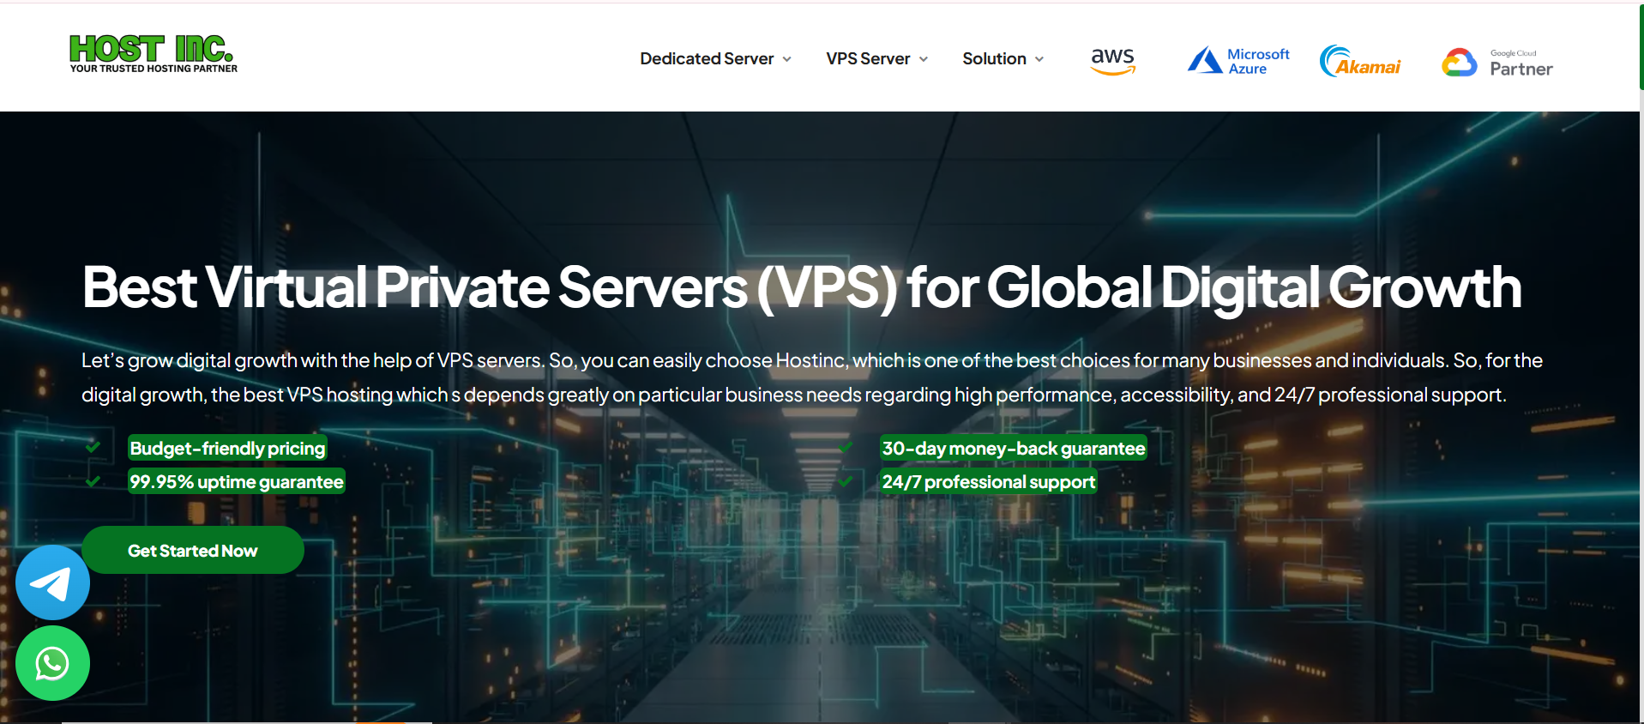Open the WhatsApp chat bubble
Viewport: 1644px width, 724px height.
(52, 663)
